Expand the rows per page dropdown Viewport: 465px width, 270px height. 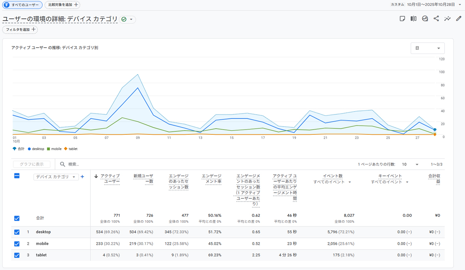[x=411, y=165]
